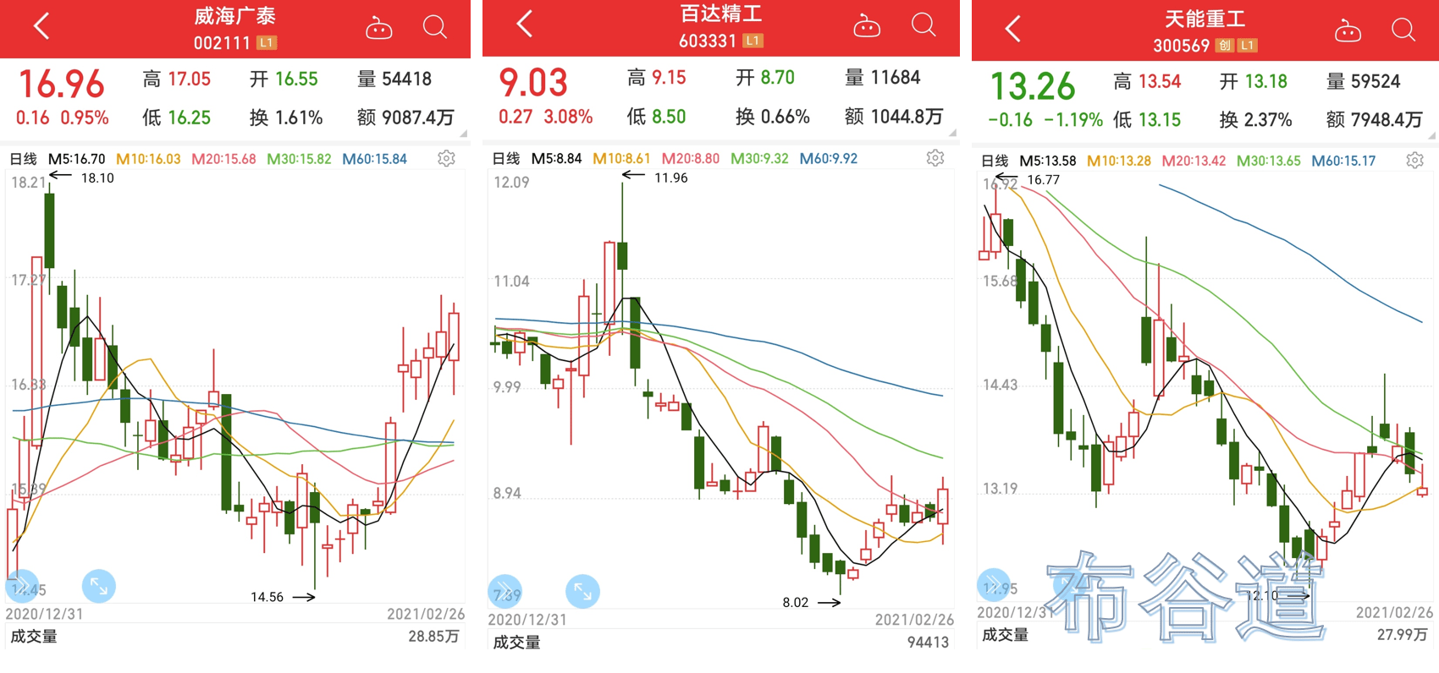The width and height of the screenshot is (1439, 673).
Task: Expand 威海广泰 chart to fullscreen
Action: tap(99, 585)
